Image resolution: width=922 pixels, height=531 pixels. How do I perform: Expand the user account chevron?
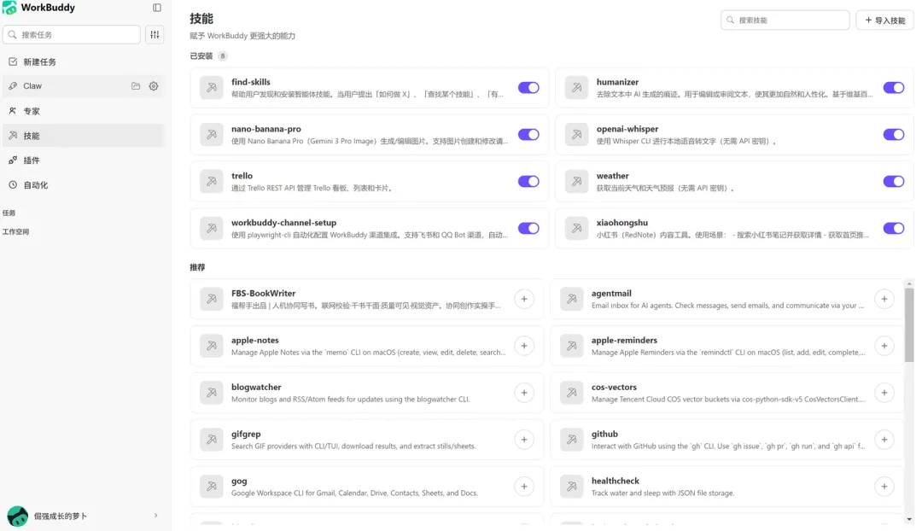[156, 516]
